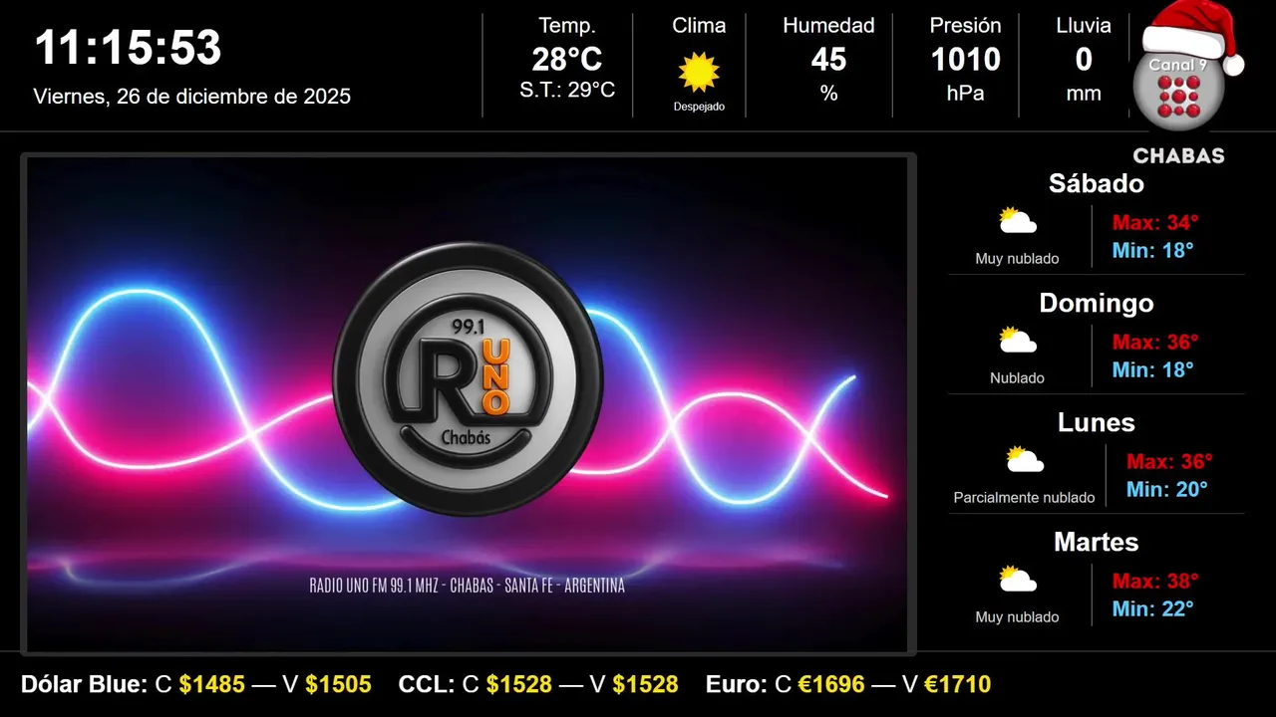This screenshot has height=717, width=1276.
Task: Click the S.T.: 29°C reading
Action: (x=567, y=90)
